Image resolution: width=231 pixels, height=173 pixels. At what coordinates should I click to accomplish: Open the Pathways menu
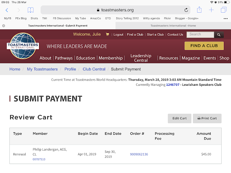click(x=64, y=58)
